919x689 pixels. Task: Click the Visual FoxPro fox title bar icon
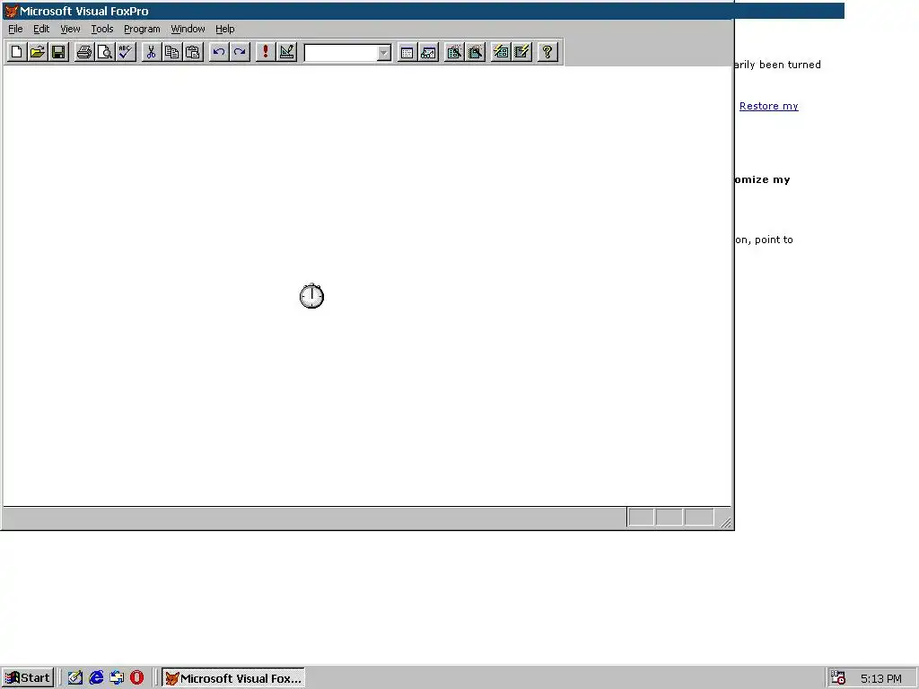11,11
